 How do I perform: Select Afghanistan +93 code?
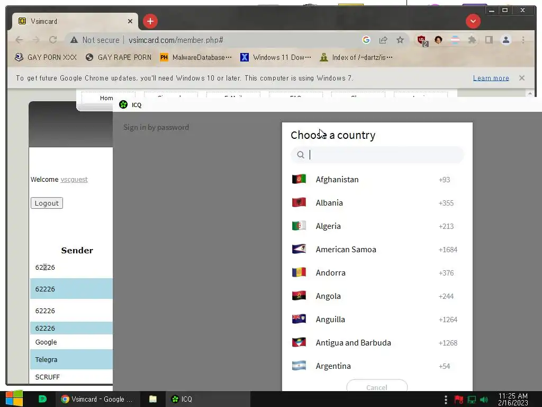444,180
